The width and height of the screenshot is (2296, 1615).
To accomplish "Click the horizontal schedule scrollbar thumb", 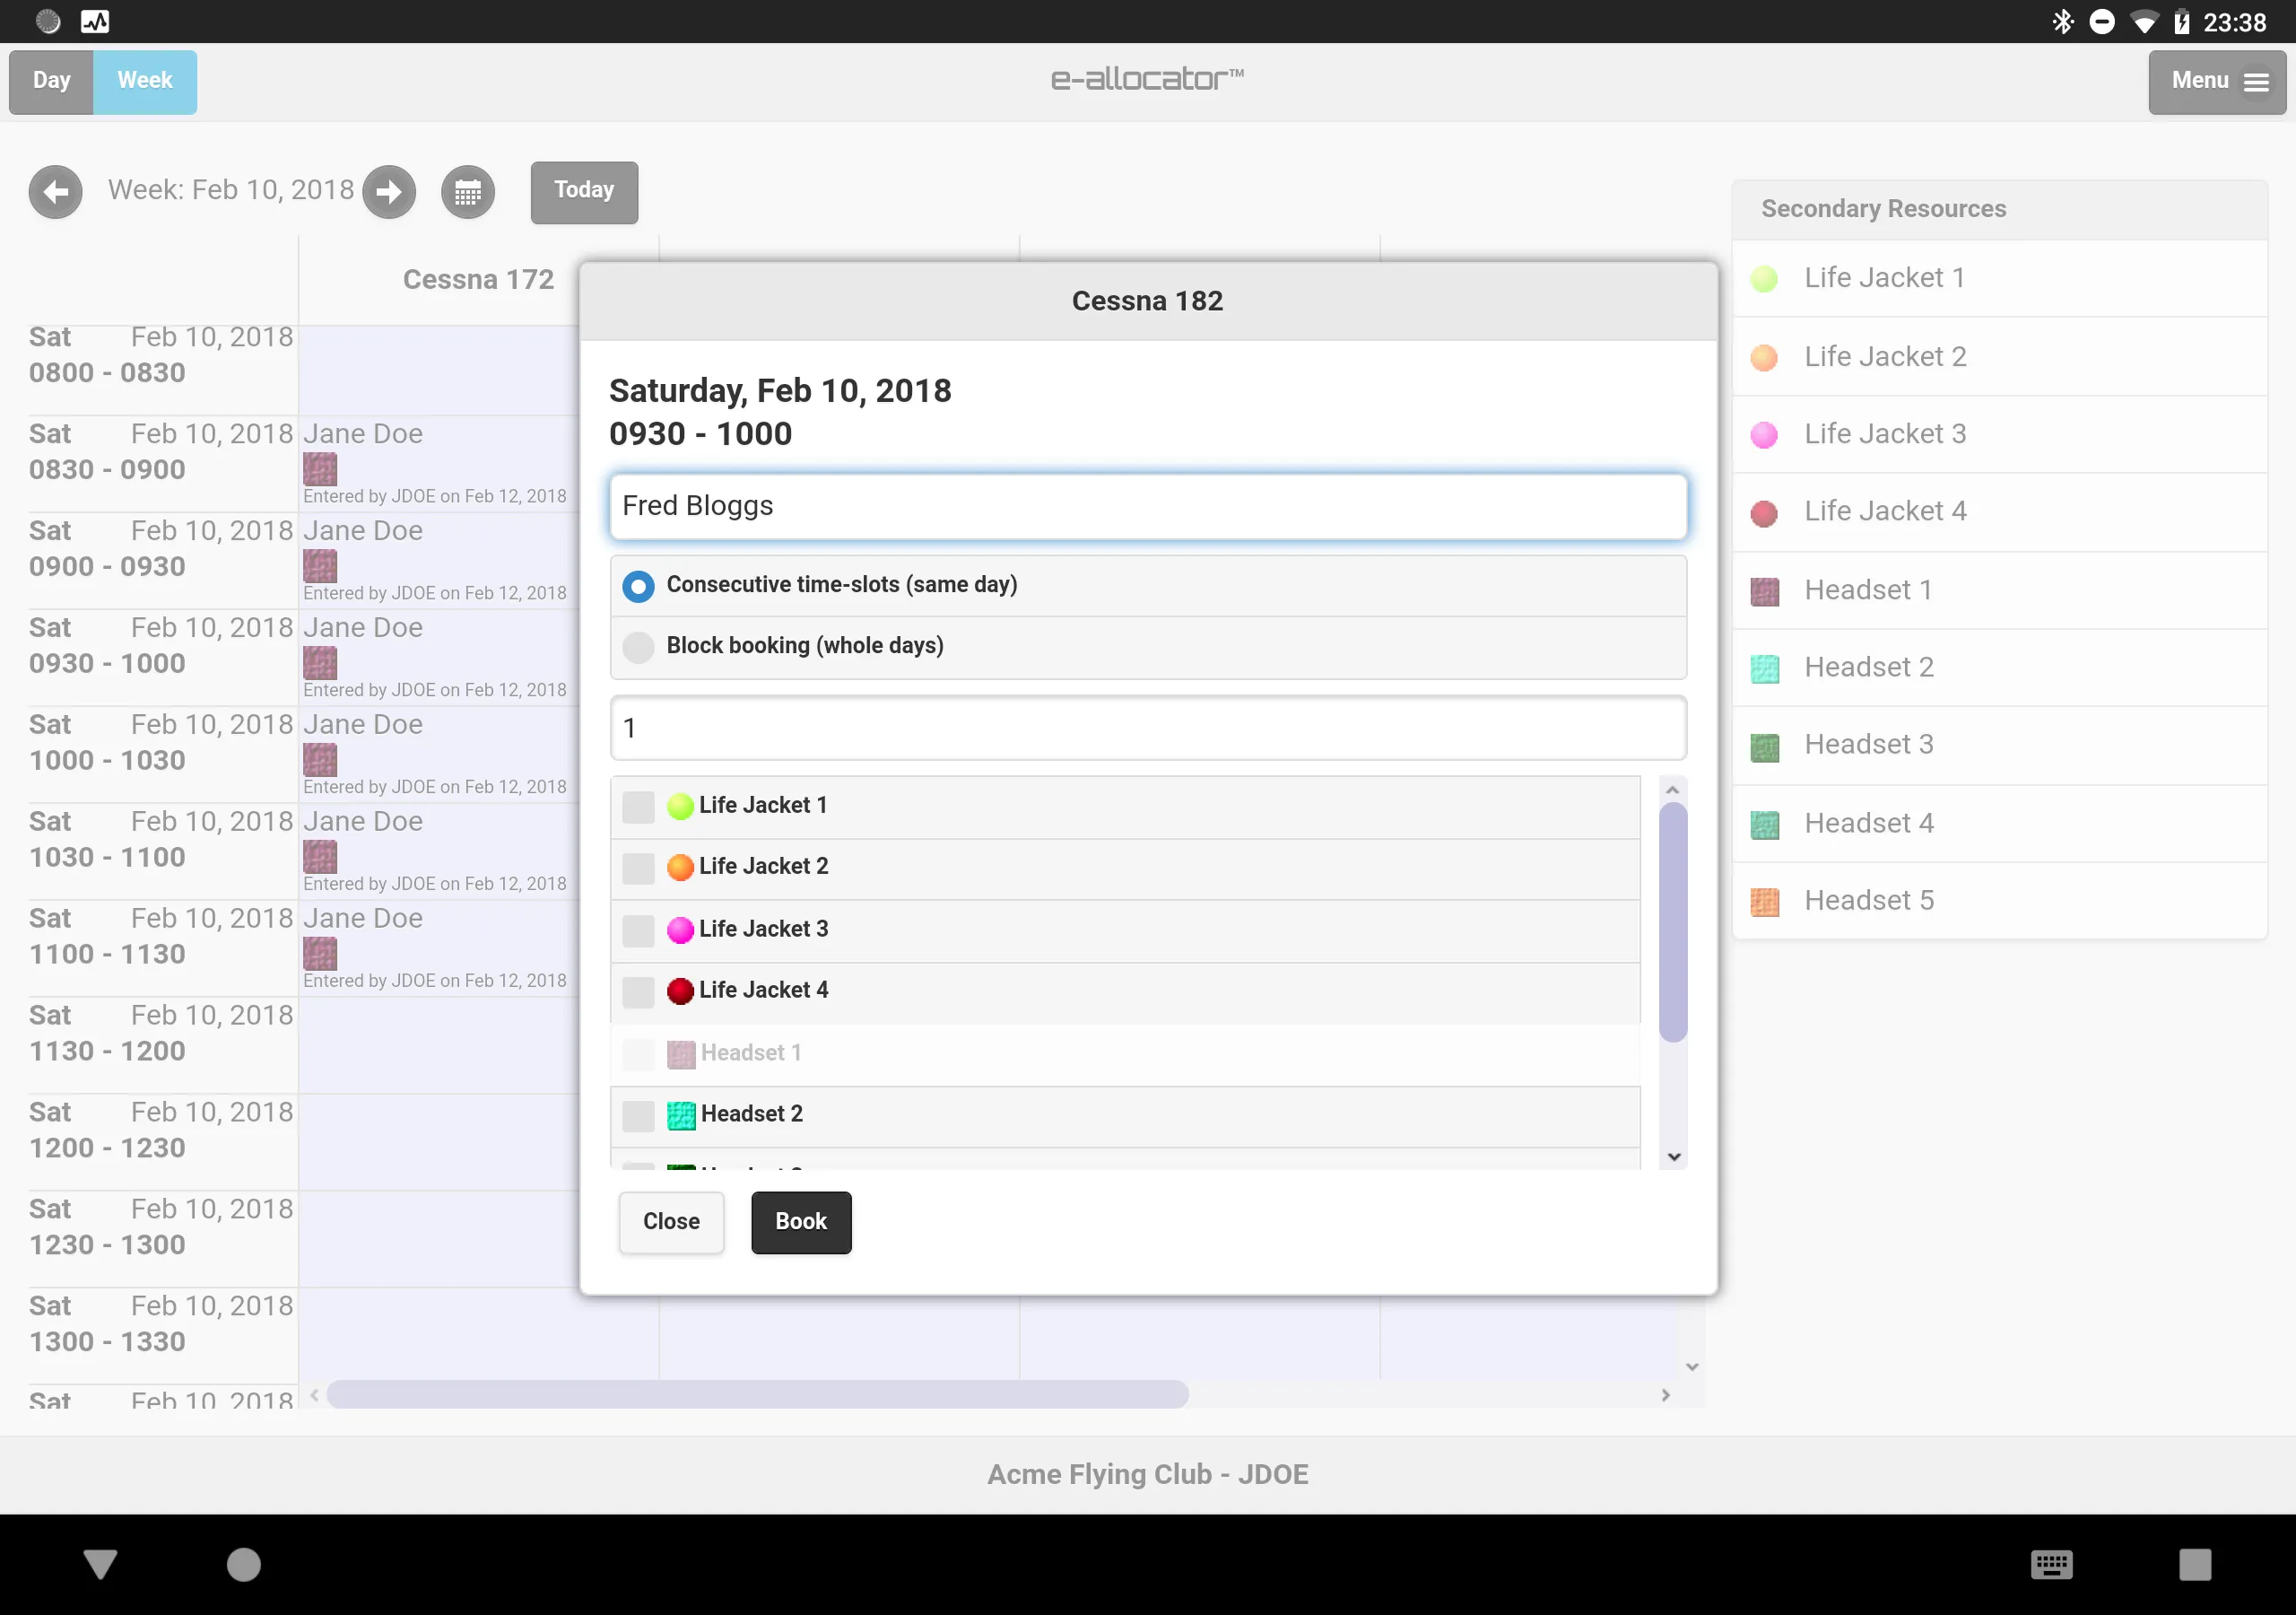I will pyautogui.click(x=758, y=1395).
